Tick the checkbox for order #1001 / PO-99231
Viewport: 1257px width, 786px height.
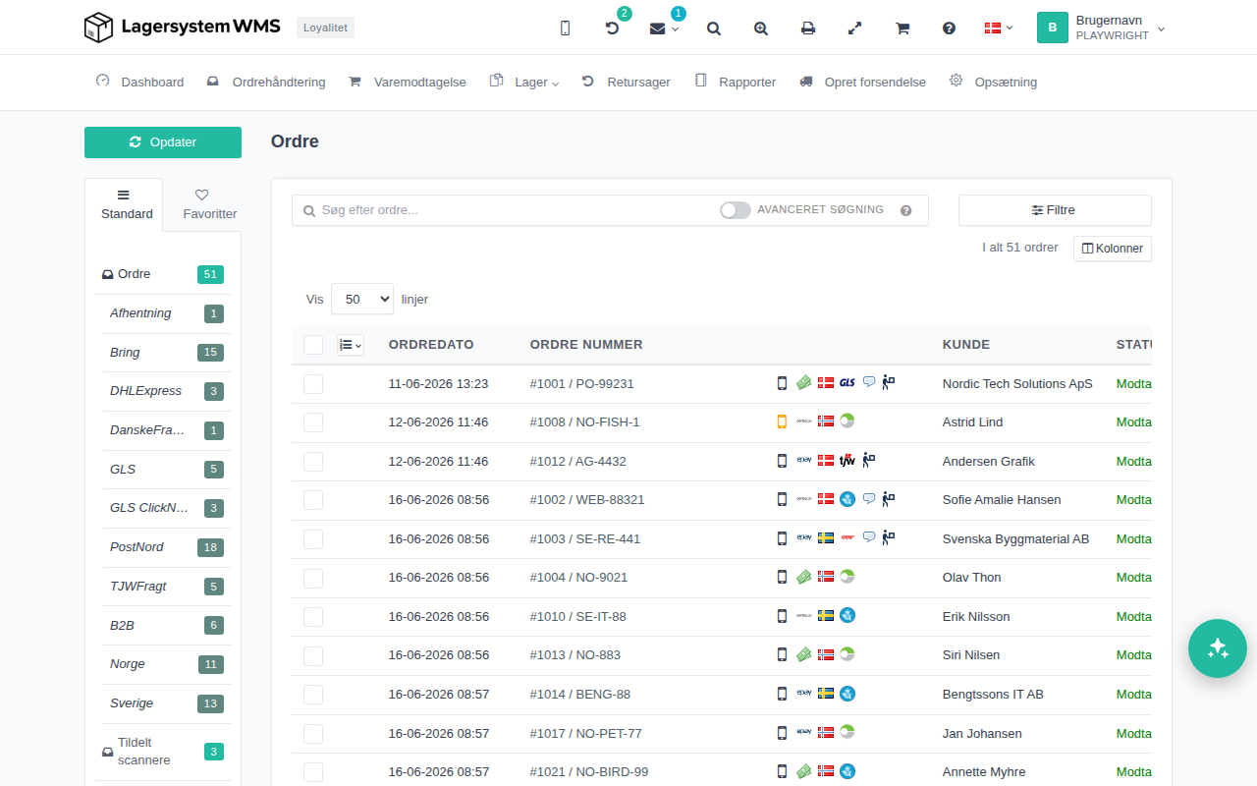[313, 384]
